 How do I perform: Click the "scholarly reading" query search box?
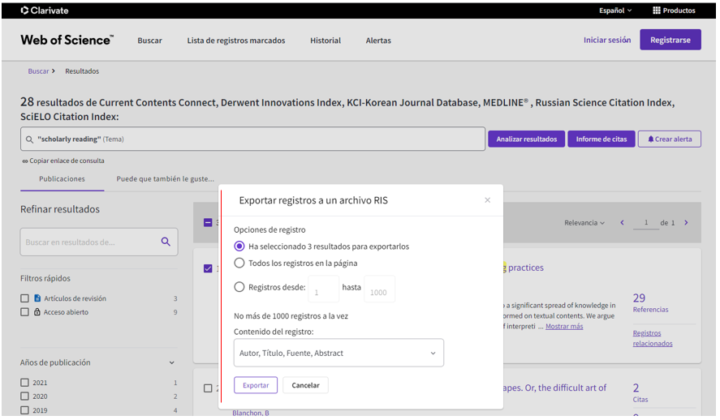(252, 139)
